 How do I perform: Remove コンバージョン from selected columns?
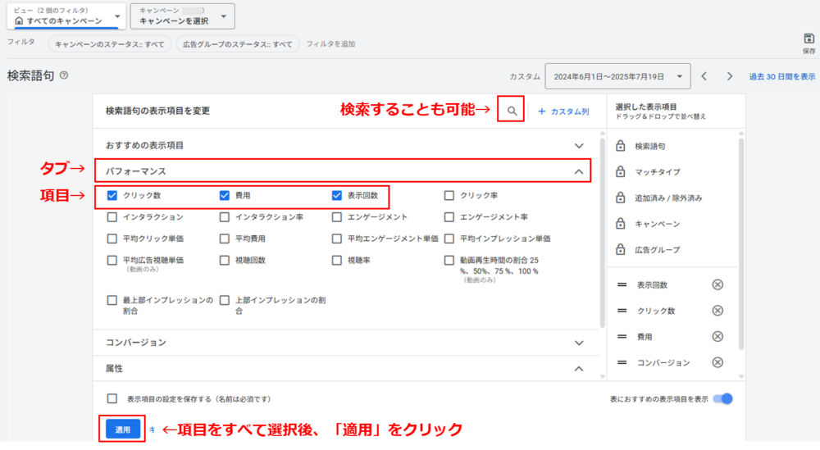(x=717, y=362)
